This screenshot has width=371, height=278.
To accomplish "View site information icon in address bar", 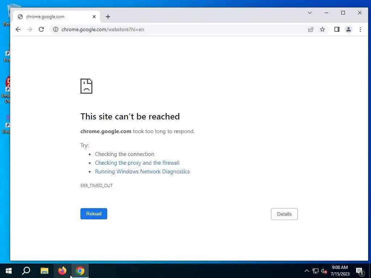I will coord(55,29).
